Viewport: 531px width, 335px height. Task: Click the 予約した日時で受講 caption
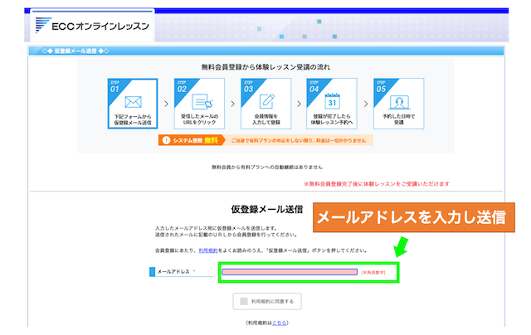(399, 119)
